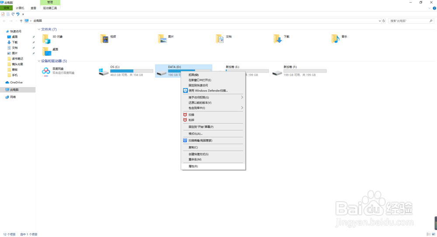Screen dimensions: 437x237
Task: Choose 复制(C) in context menu
Action: click(213, 147)
